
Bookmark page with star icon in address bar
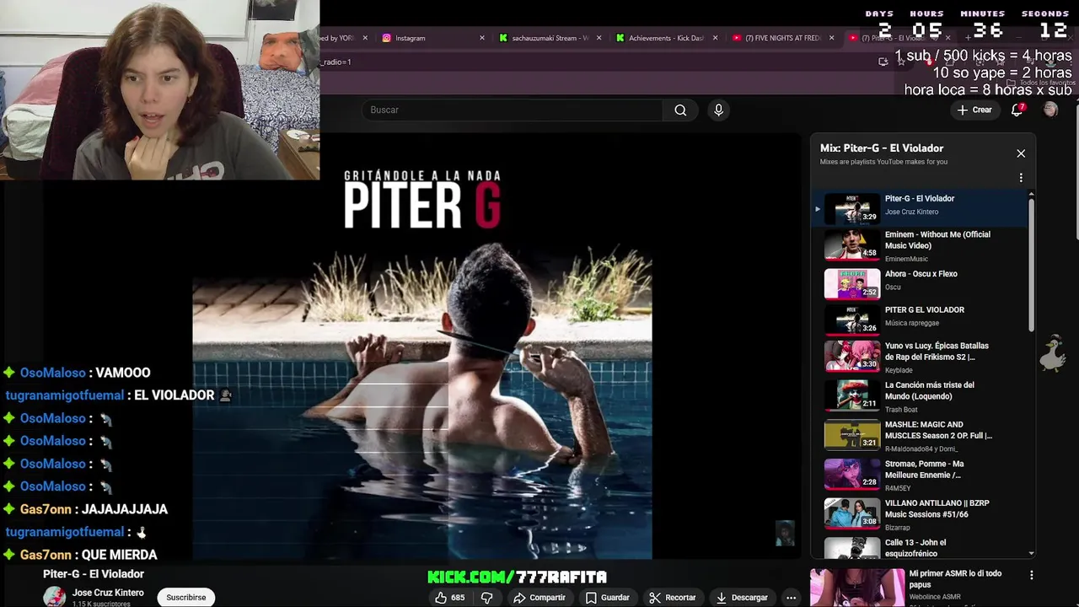[900, 62]
